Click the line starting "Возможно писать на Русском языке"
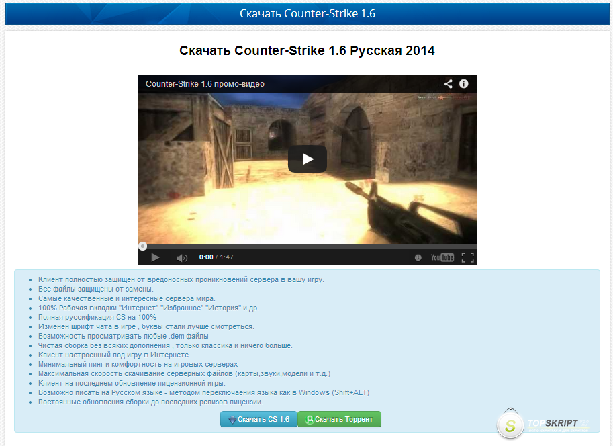Image resolution: width=613 pixels, height=446 pixels. (203, 392)
